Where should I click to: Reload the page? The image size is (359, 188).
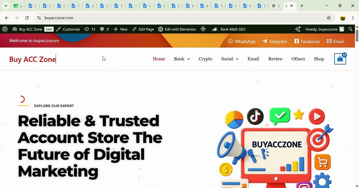[x=27, y=18]
